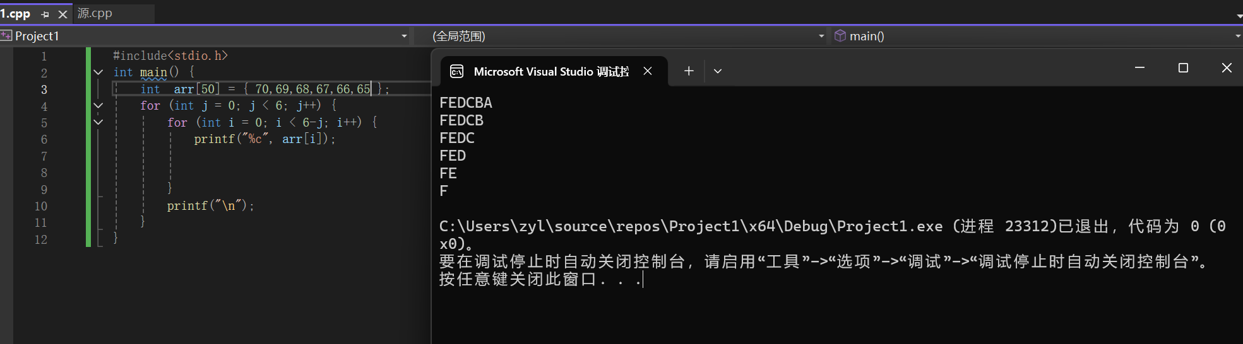Collapse the main() function code block

[x=98, y=72]
